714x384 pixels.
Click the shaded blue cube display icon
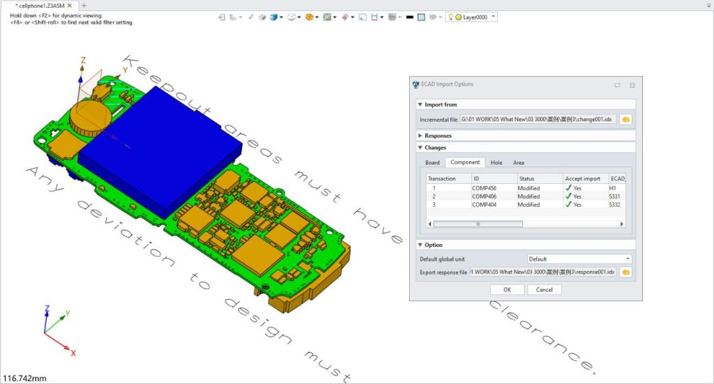coord(274,17)
